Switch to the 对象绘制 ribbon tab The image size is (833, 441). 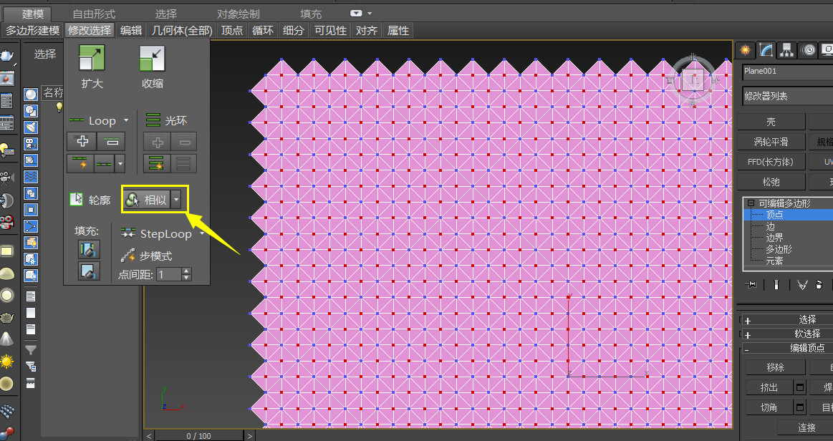click(238, 14)
